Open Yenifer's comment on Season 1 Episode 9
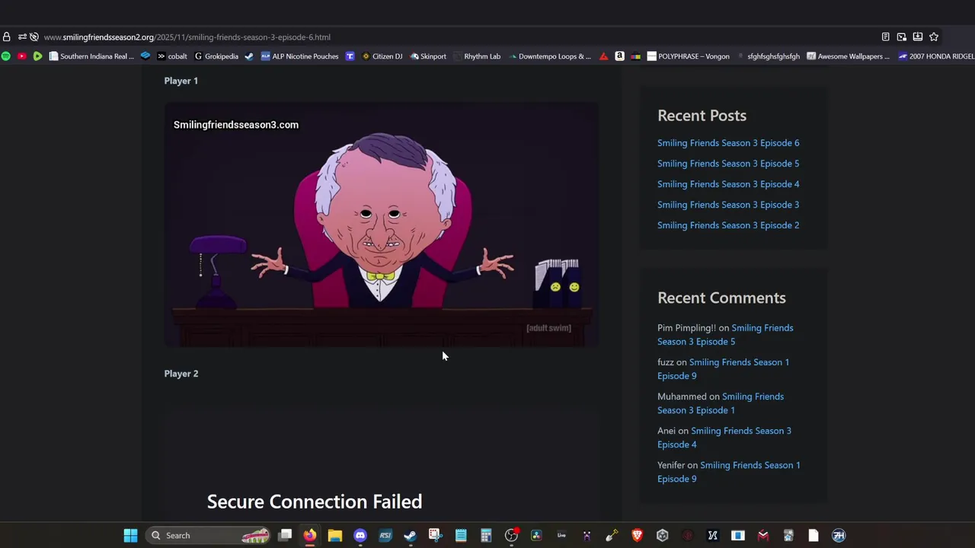975x548 pixels. pos(729,472)
